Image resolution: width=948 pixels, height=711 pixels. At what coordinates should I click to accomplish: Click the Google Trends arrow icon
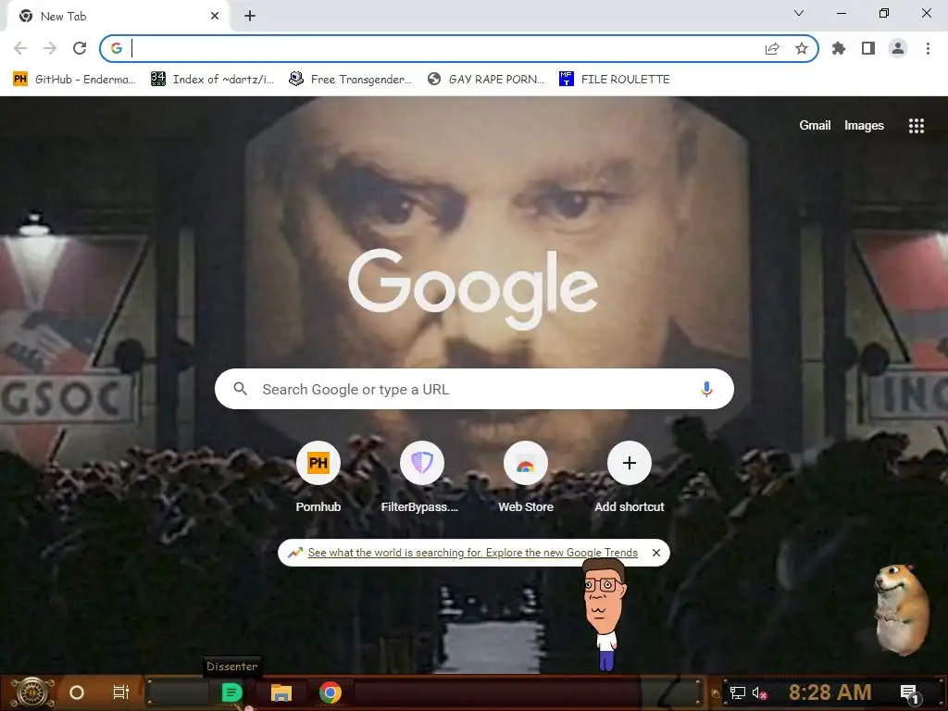click(295, 553)
